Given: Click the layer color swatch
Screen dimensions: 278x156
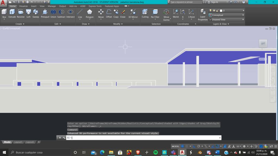Looking at the screenshot, I should tap(221, 11).
